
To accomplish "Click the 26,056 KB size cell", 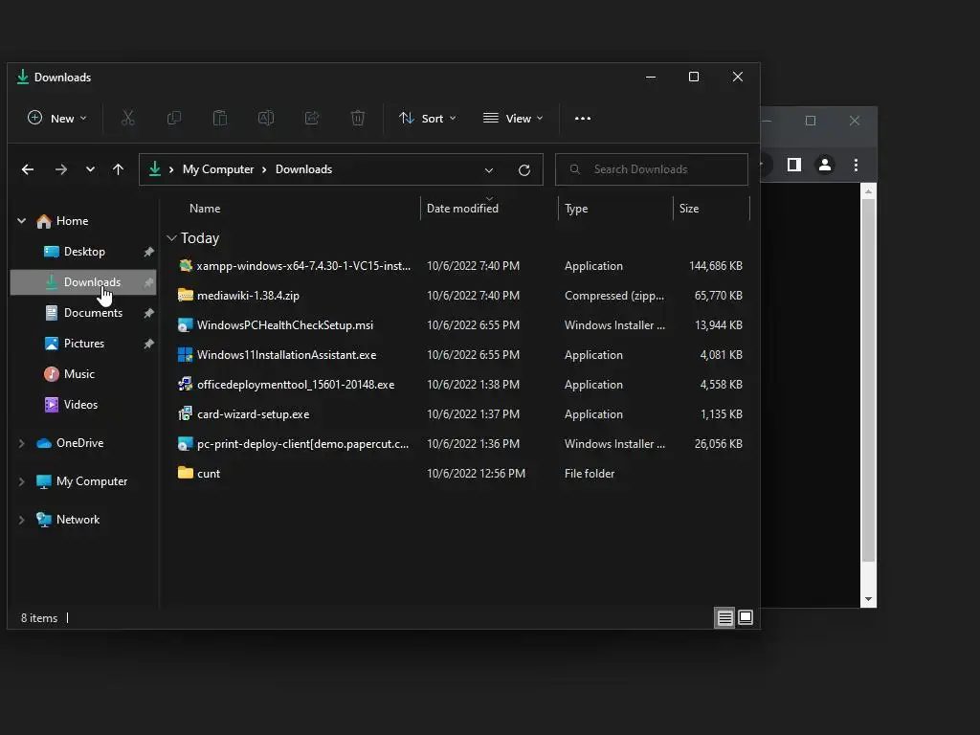I will click(x=718, y=444).
